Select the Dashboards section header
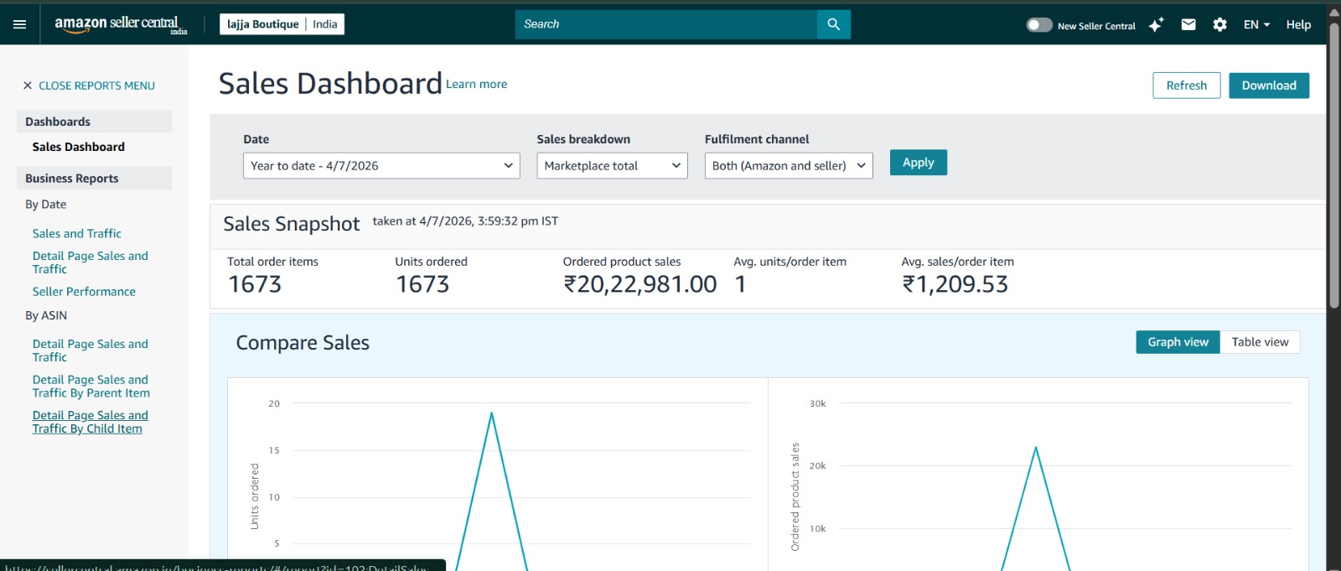 94,122
